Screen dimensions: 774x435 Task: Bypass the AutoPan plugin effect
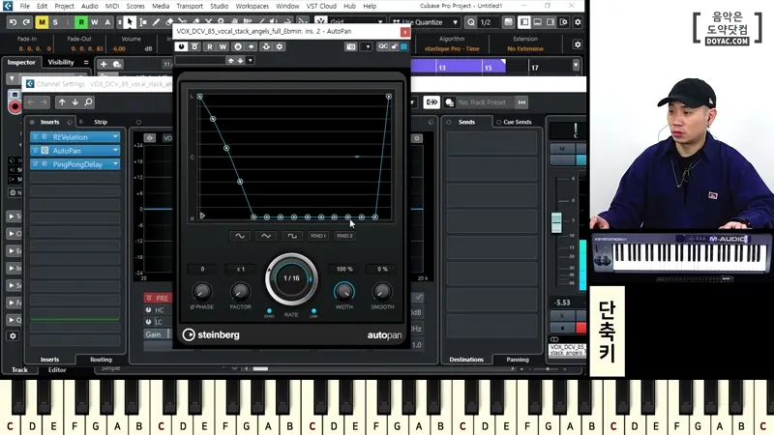click(195, 46)
